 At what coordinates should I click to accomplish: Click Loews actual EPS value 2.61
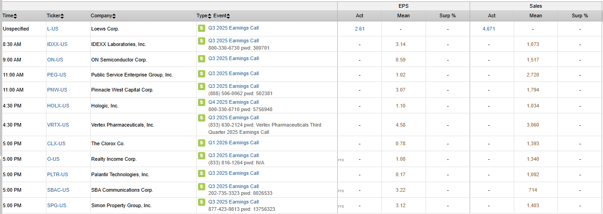(360, 29)
